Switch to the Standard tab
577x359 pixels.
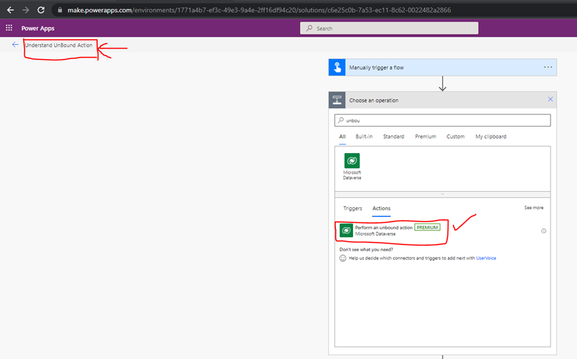(x=393, y=137)
